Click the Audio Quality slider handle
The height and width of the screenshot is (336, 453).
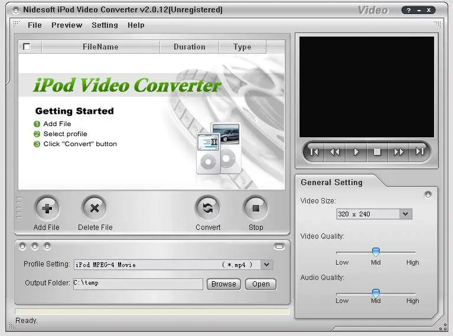[376, 293]
